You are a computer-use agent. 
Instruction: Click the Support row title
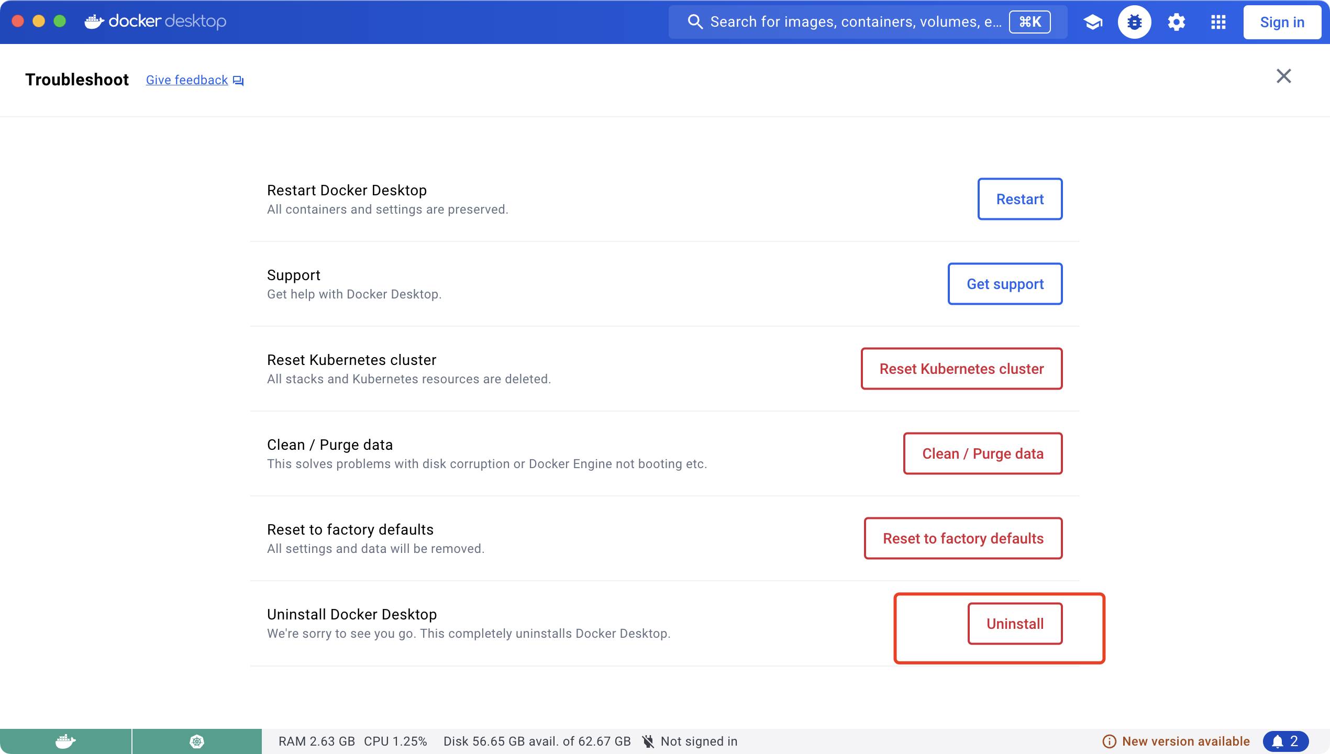point(294,275)
